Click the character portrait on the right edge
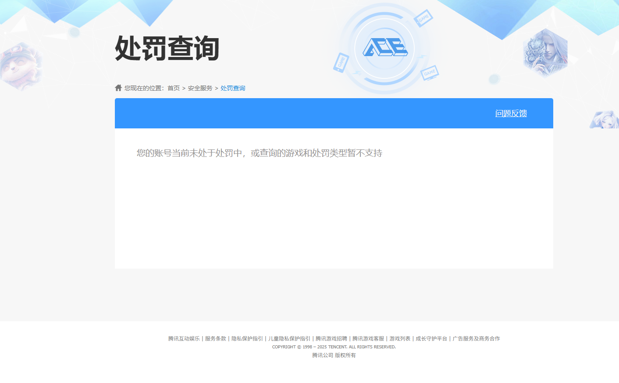This screenshot has width=619, height=383. coord(545,53)
